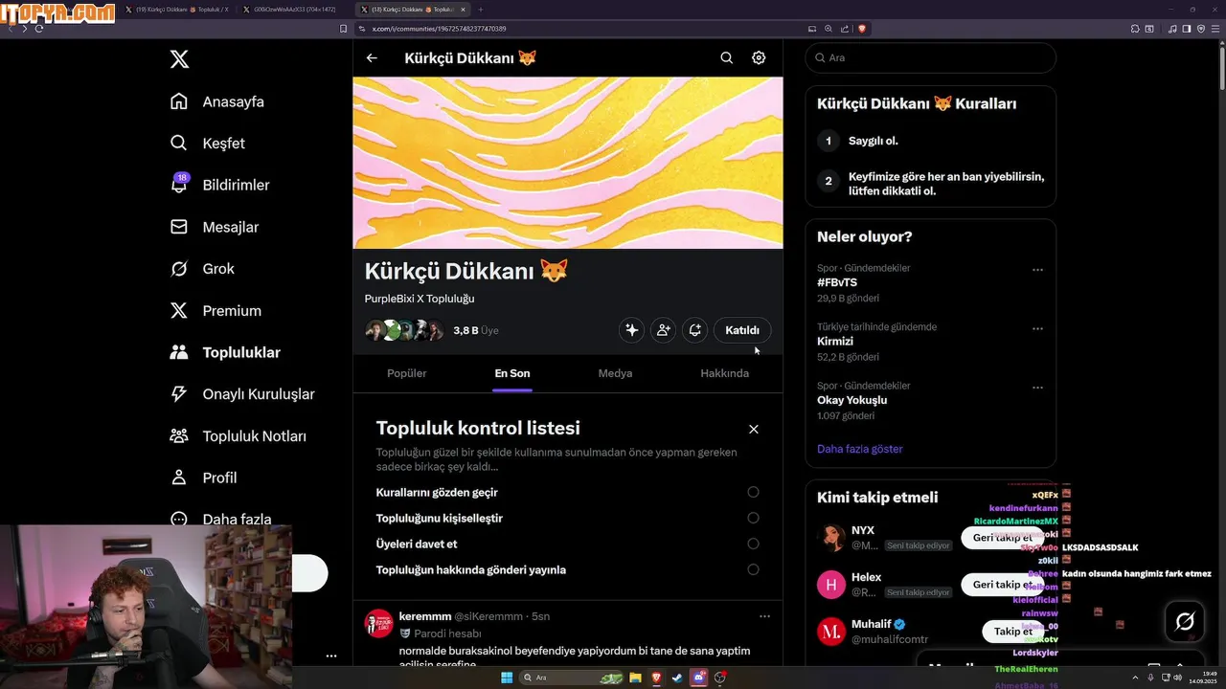Open Windows Start menu on the taskbar

pos(507,678)
